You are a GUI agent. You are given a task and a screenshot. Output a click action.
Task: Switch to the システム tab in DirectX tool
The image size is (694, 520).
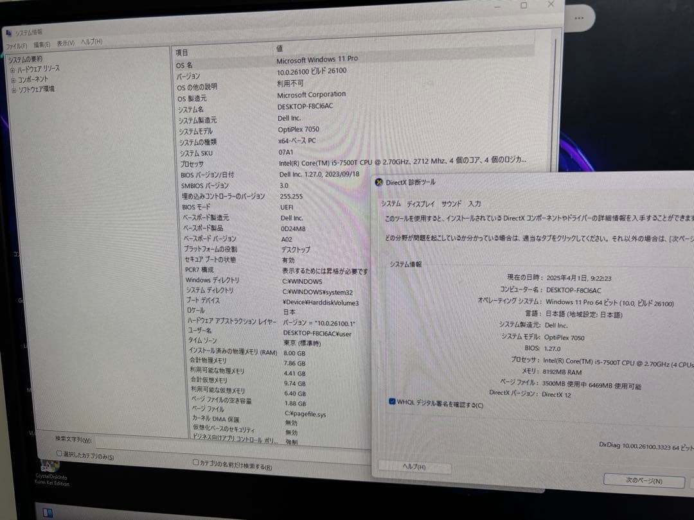pyautogui.click(x=391, y=204)
